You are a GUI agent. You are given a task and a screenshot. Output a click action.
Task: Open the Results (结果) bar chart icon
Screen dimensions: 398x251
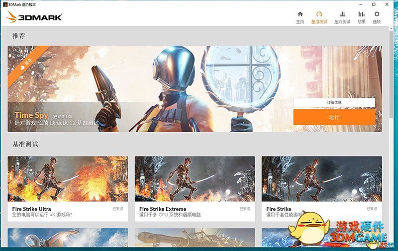point(362,14)
